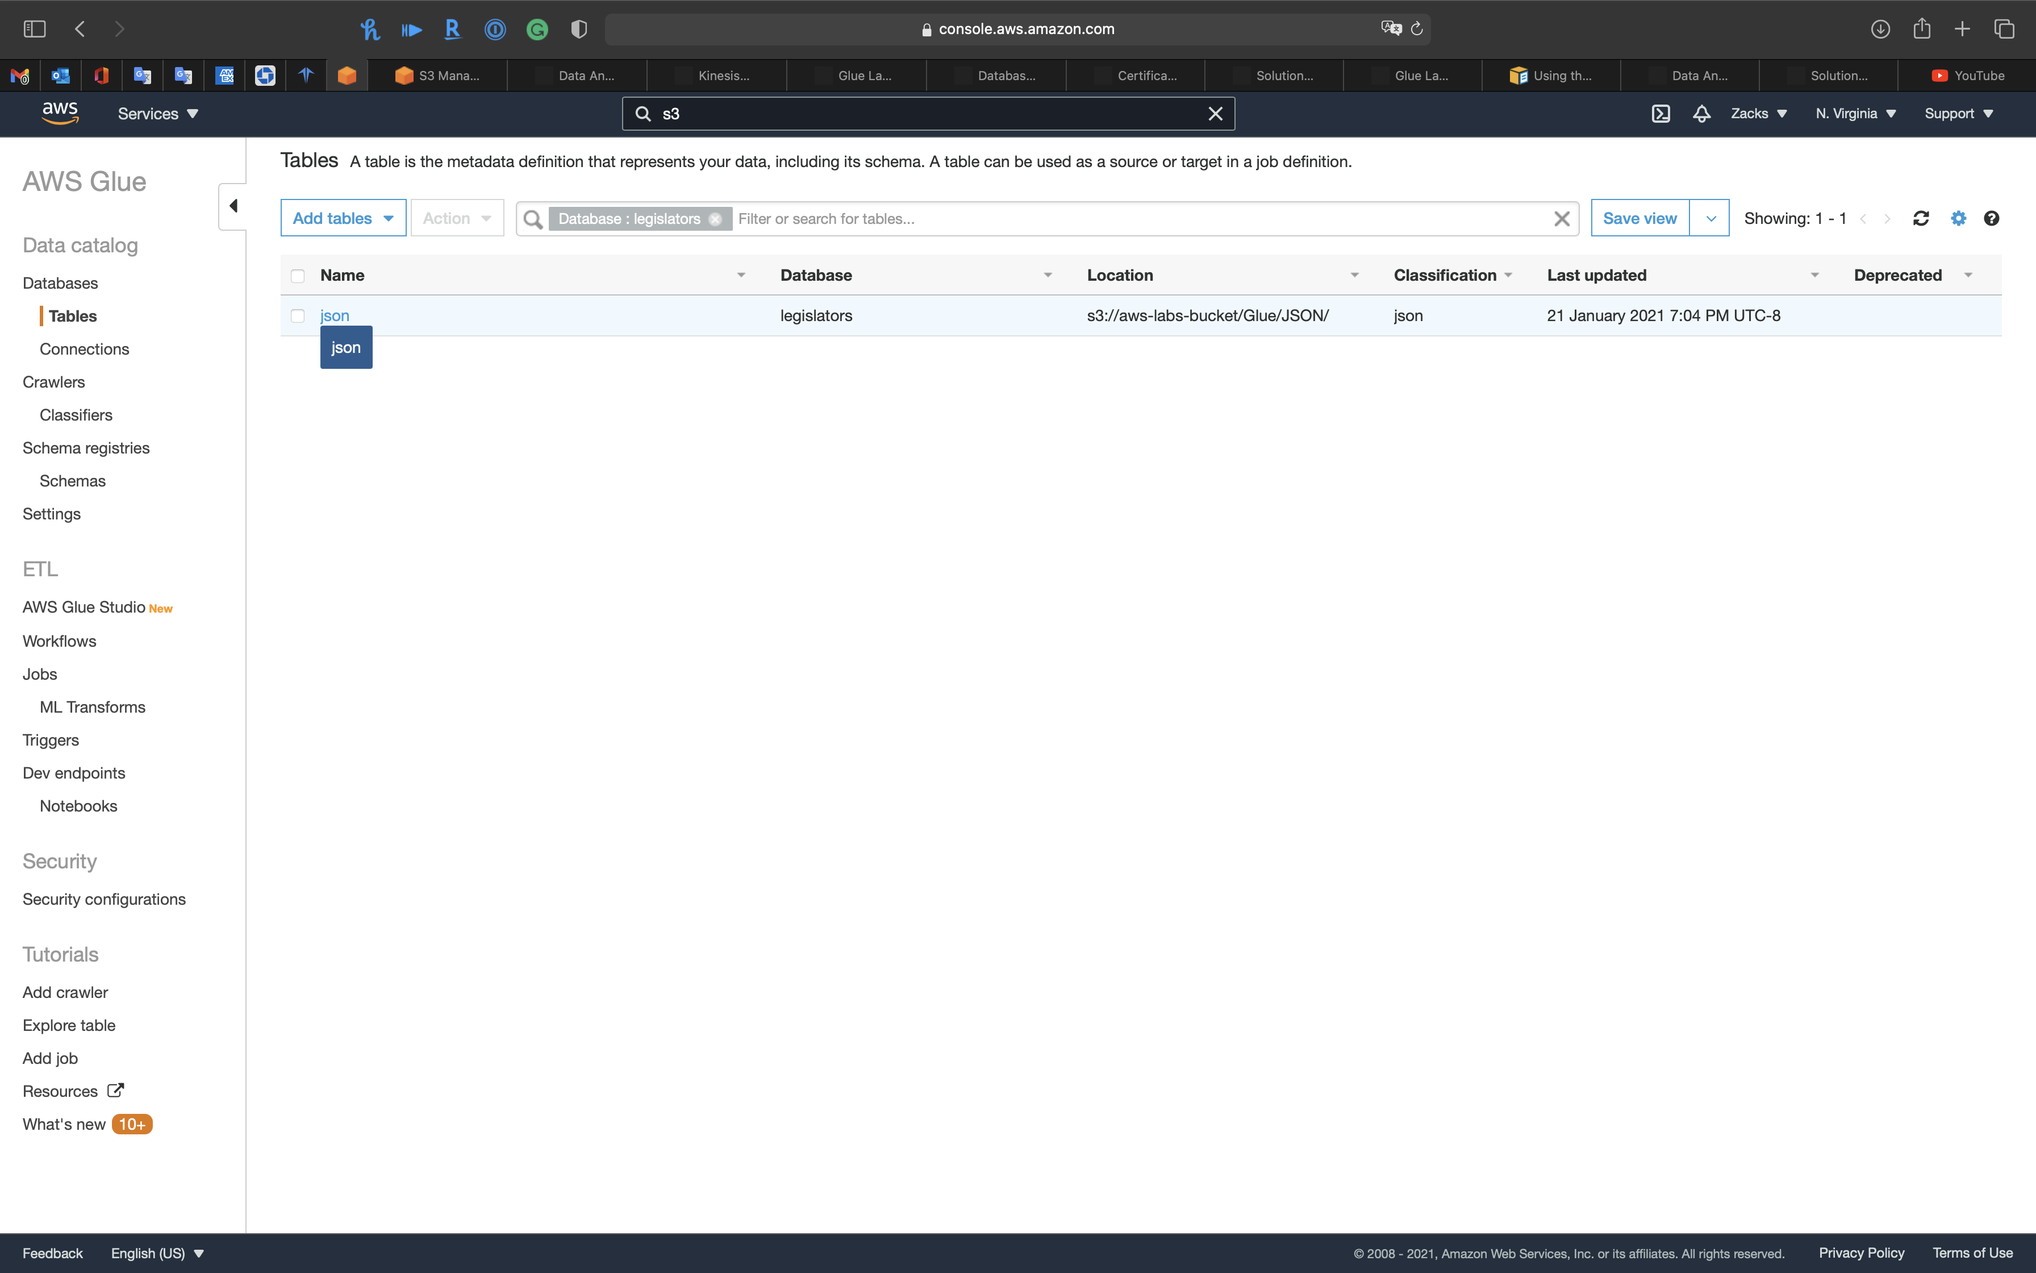The image size is (2036, 1273).
Task: Open the AWS CloudShell icon
Action: 1660,114
